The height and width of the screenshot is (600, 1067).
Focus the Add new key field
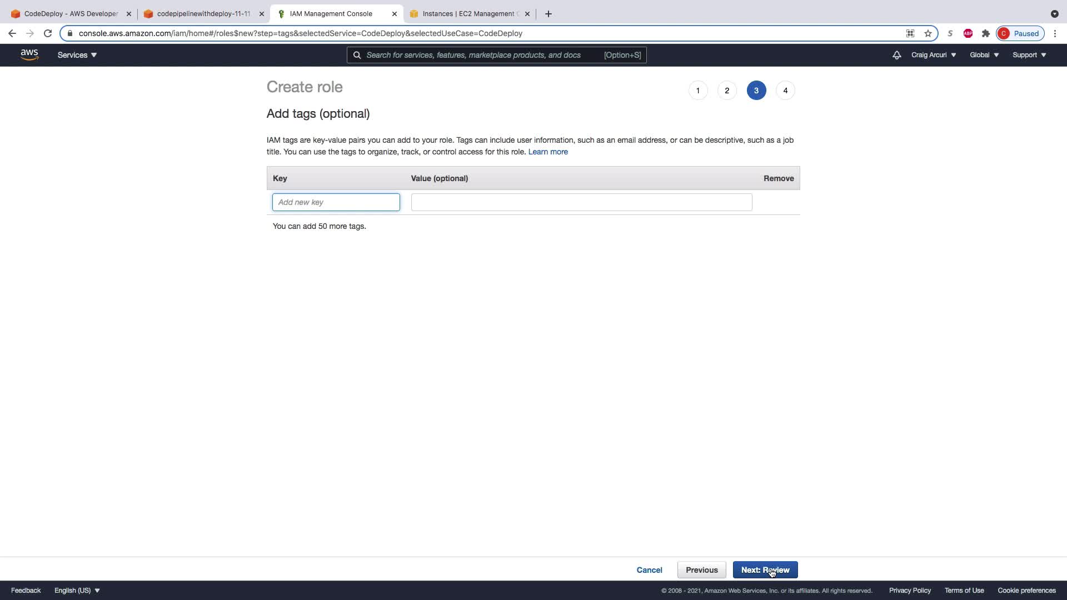(x=336, y=202)
